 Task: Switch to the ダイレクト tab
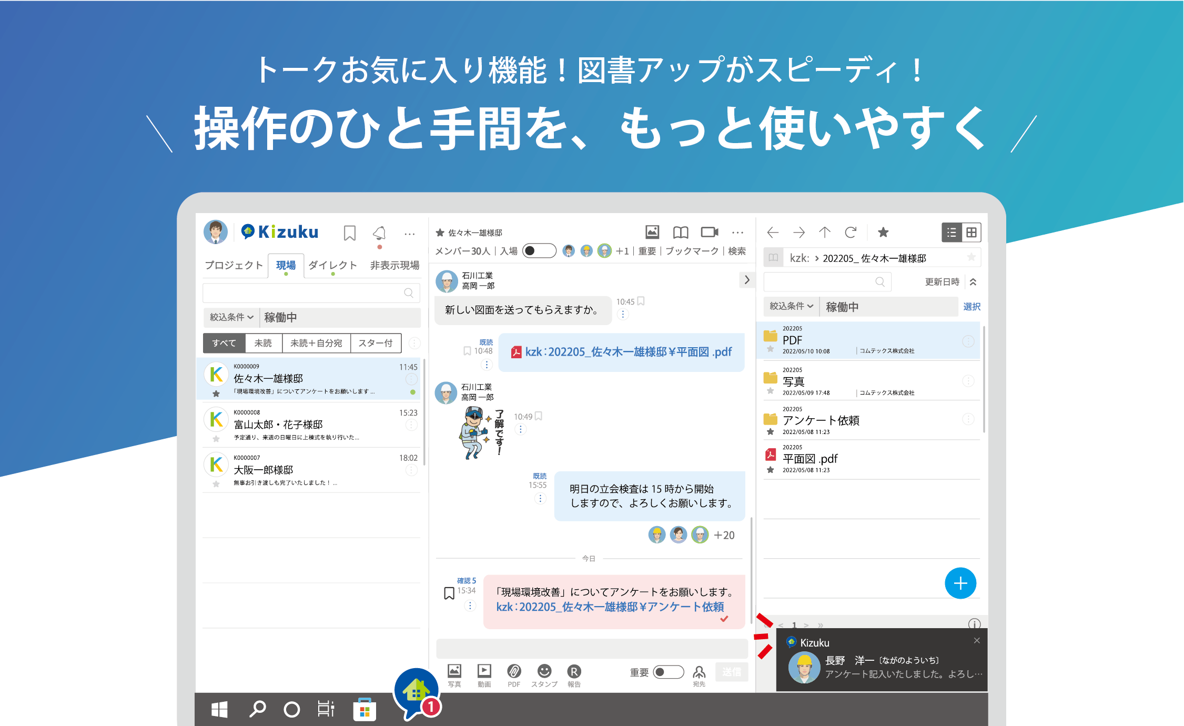click(x=332, y=265)
